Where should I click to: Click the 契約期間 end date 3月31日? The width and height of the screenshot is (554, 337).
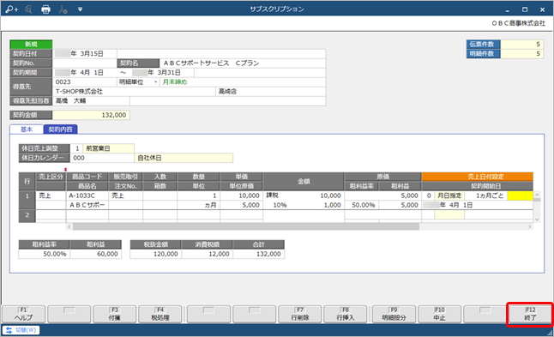click(161, 73)
